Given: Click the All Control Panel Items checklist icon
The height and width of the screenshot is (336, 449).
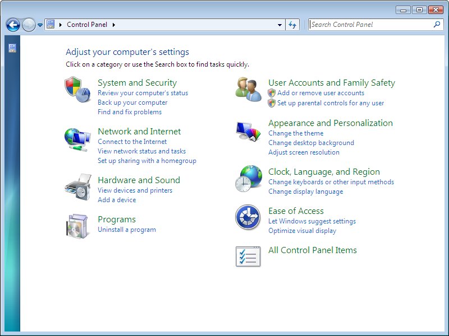Looking at the screenshot, I should tap(248, 256).
